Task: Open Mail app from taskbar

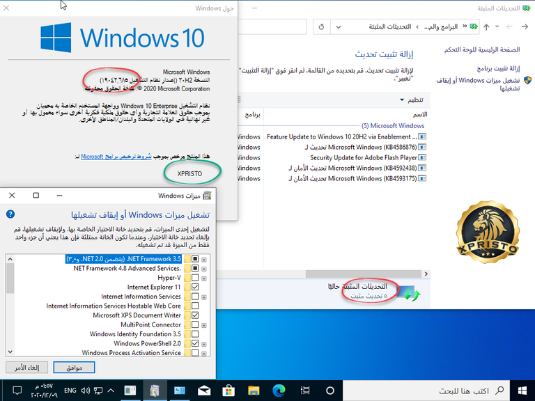Action: tap(204, 391)
